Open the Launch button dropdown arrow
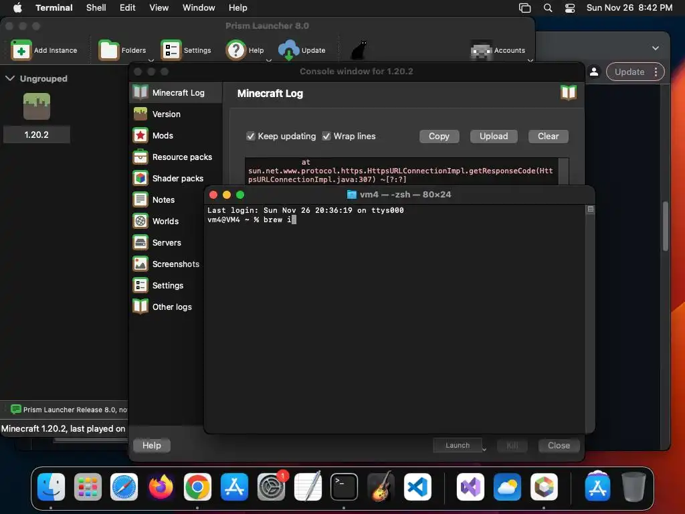The height and width of the screenshot is (514, 685). (484, 449)
